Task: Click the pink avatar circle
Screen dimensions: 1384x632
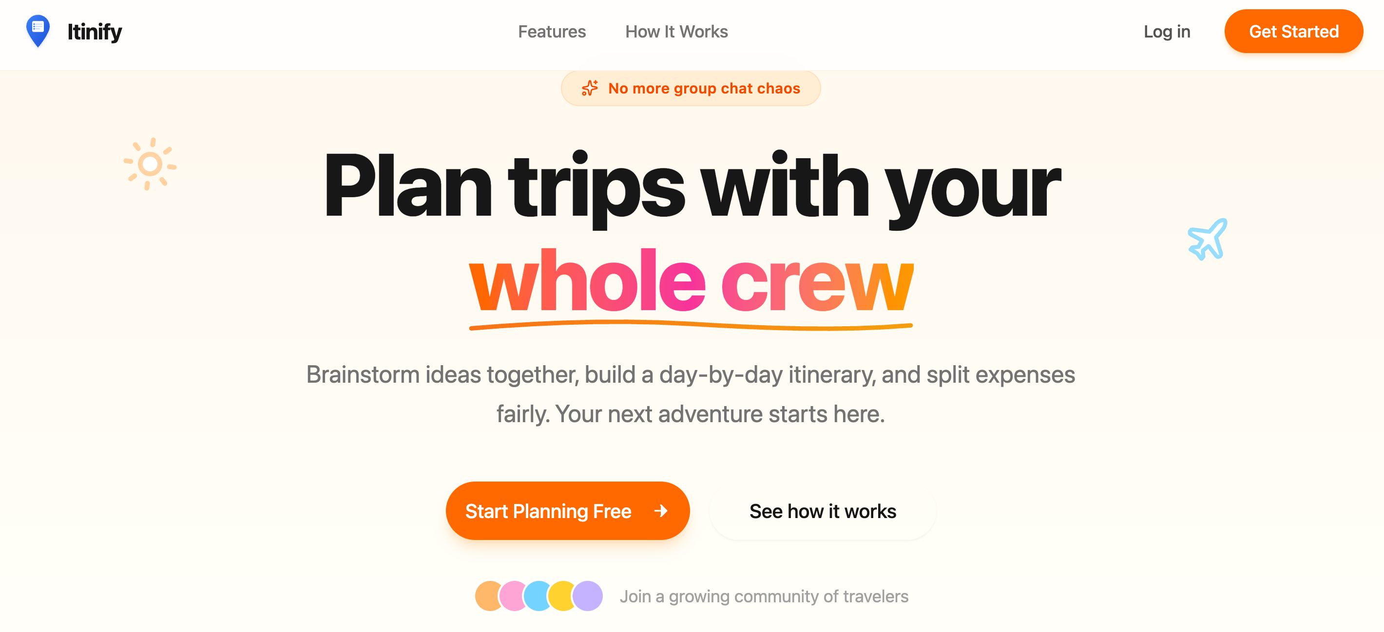Action: coord(512,596)
